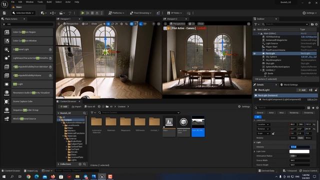Open the Rotation type dropdown
Viewport: 320px width, 180px height.
[x=263, y=129]
